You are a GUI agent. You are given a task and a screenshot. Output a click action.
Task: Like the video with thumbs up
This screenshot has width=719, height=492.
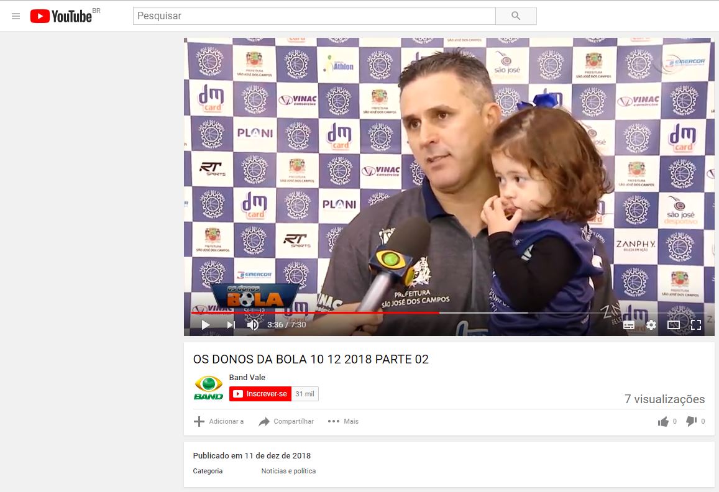pyautogui.click(x=663, y=421)
